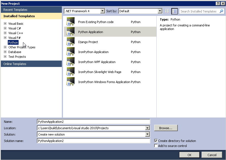The height and width of the screenshot is (160, 226).
Task: Select Other Project Types tree label
Action: tap(22, 47)
